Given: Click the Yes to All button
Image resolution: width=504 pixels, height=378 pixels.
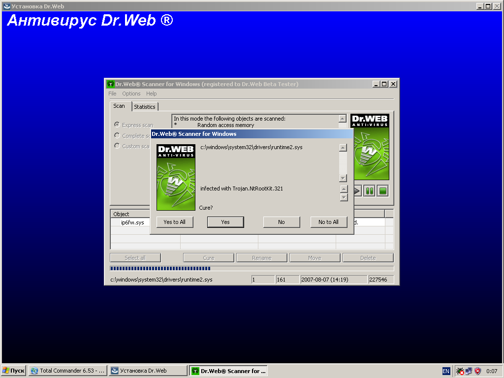Looking at the screenshot, I should pyautogui.click(x=175, y=222).
